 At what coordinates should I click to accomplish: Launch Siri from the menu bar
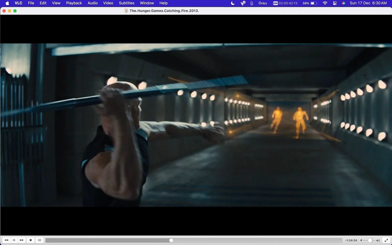pyautogui.click(x=344, y=3)
